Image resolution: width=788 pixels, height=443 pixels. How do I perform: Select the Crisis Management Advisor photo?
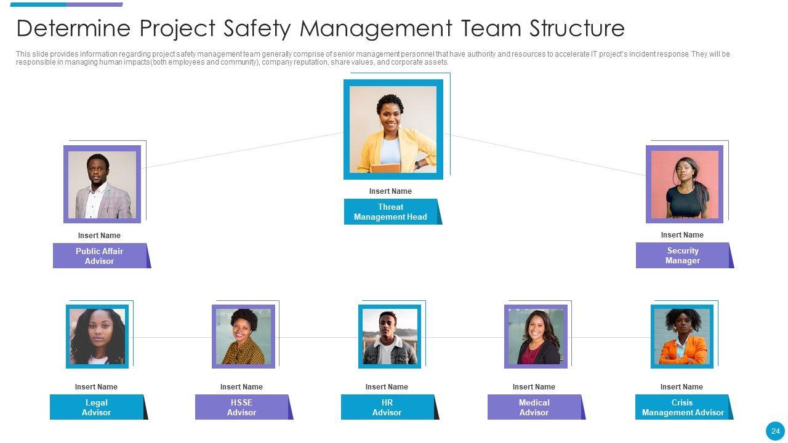[x=681, y=337]
